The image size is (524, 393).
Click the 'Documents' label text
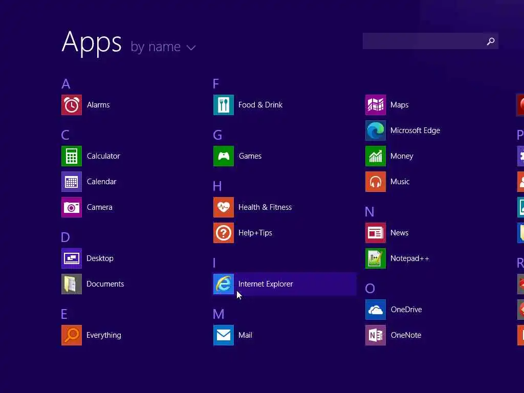pyautogui.click(x=105, y=284)
